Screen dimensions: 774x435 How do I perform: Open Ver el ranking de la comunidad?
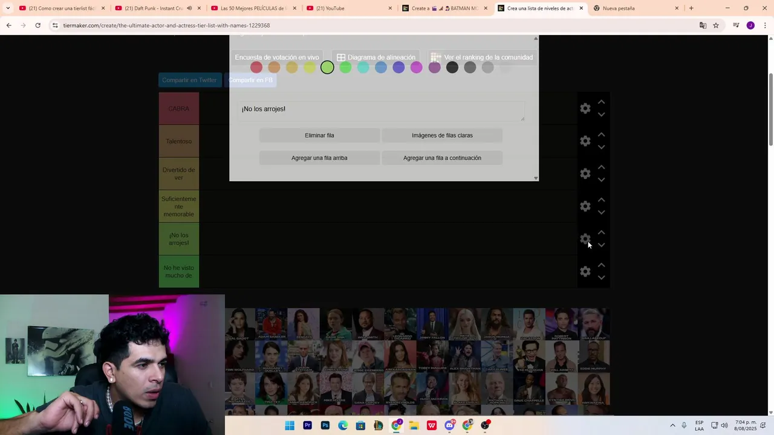pyautogui.click(x=482, y=57)
